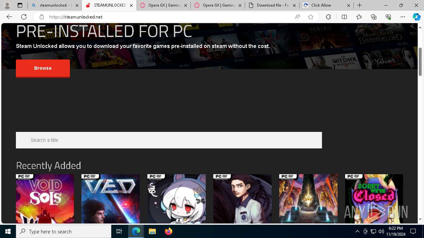Open the Favorites list icon
The width and height of the screenshot is (424, 238).
[359, 17]
